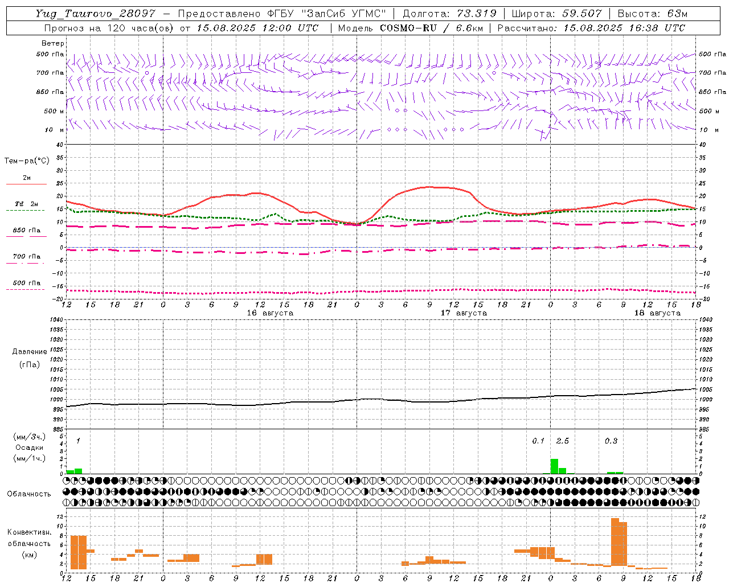This screenshot has height=583, width=729.
Task: Click the 0.1 precipitation amount value
Action: pyautogui.click(x=538, y=441)
